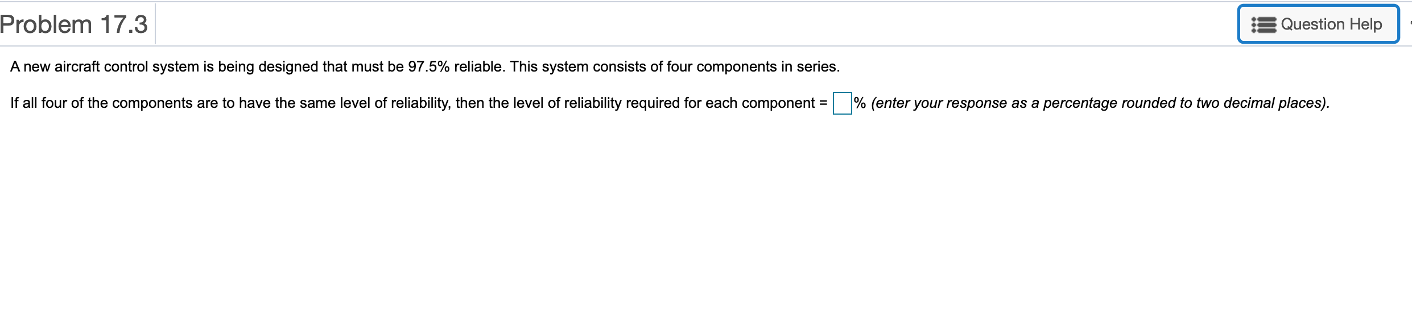
Task: Open help resources via Question Help
Action: 1319,24
